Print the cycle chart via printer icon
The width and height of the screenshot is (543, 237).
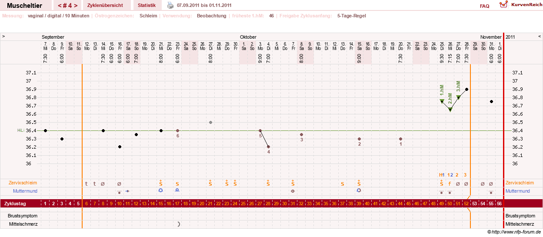click(x=170, y=6)
